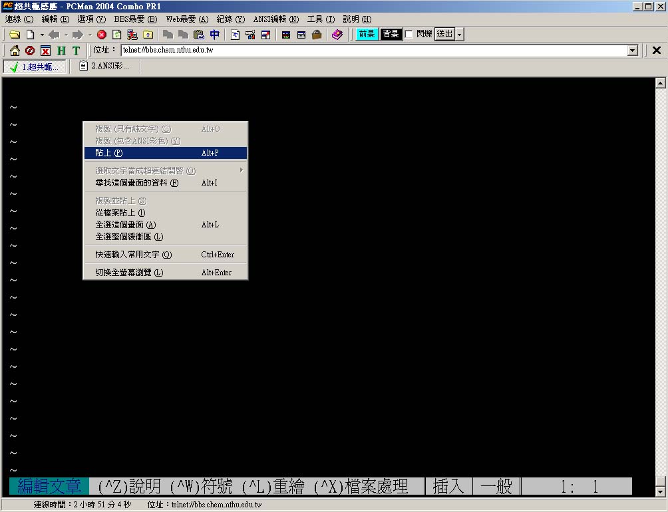Click the blue 中 character icon
The height and width of the screenshot is (512, 668).
[215, 35]
